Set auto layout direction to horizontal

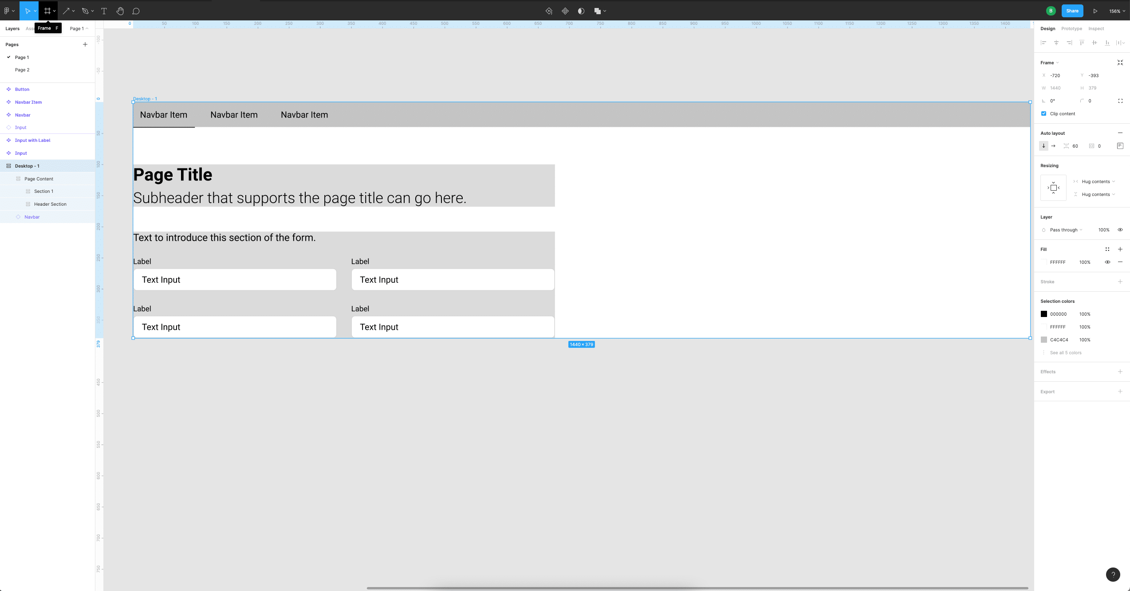[x=1053, y=146]
